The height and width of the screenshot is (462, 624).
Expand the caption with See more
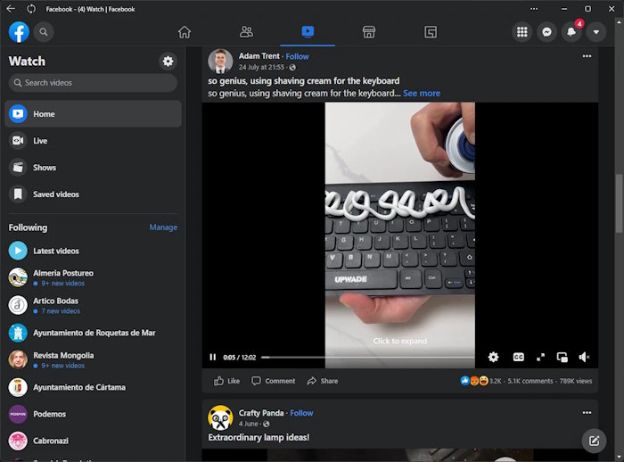[422, 93]
